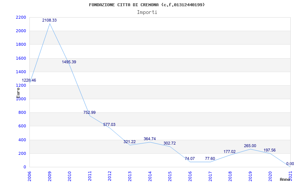The height and width of the screenshot is (183, 294).
Task: Click the 74.07 data label
Action: pyautogui.click(x=190, y=159)
